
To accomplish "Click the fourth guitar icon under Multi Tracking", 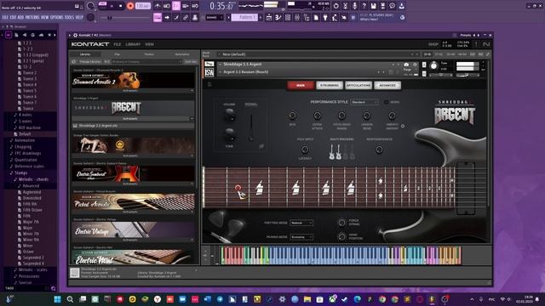I will click(x=352, y=152).
